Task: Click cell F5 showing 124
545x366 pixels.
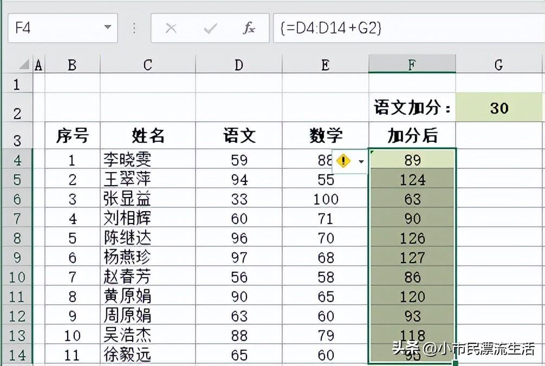Action: point(412,179)
